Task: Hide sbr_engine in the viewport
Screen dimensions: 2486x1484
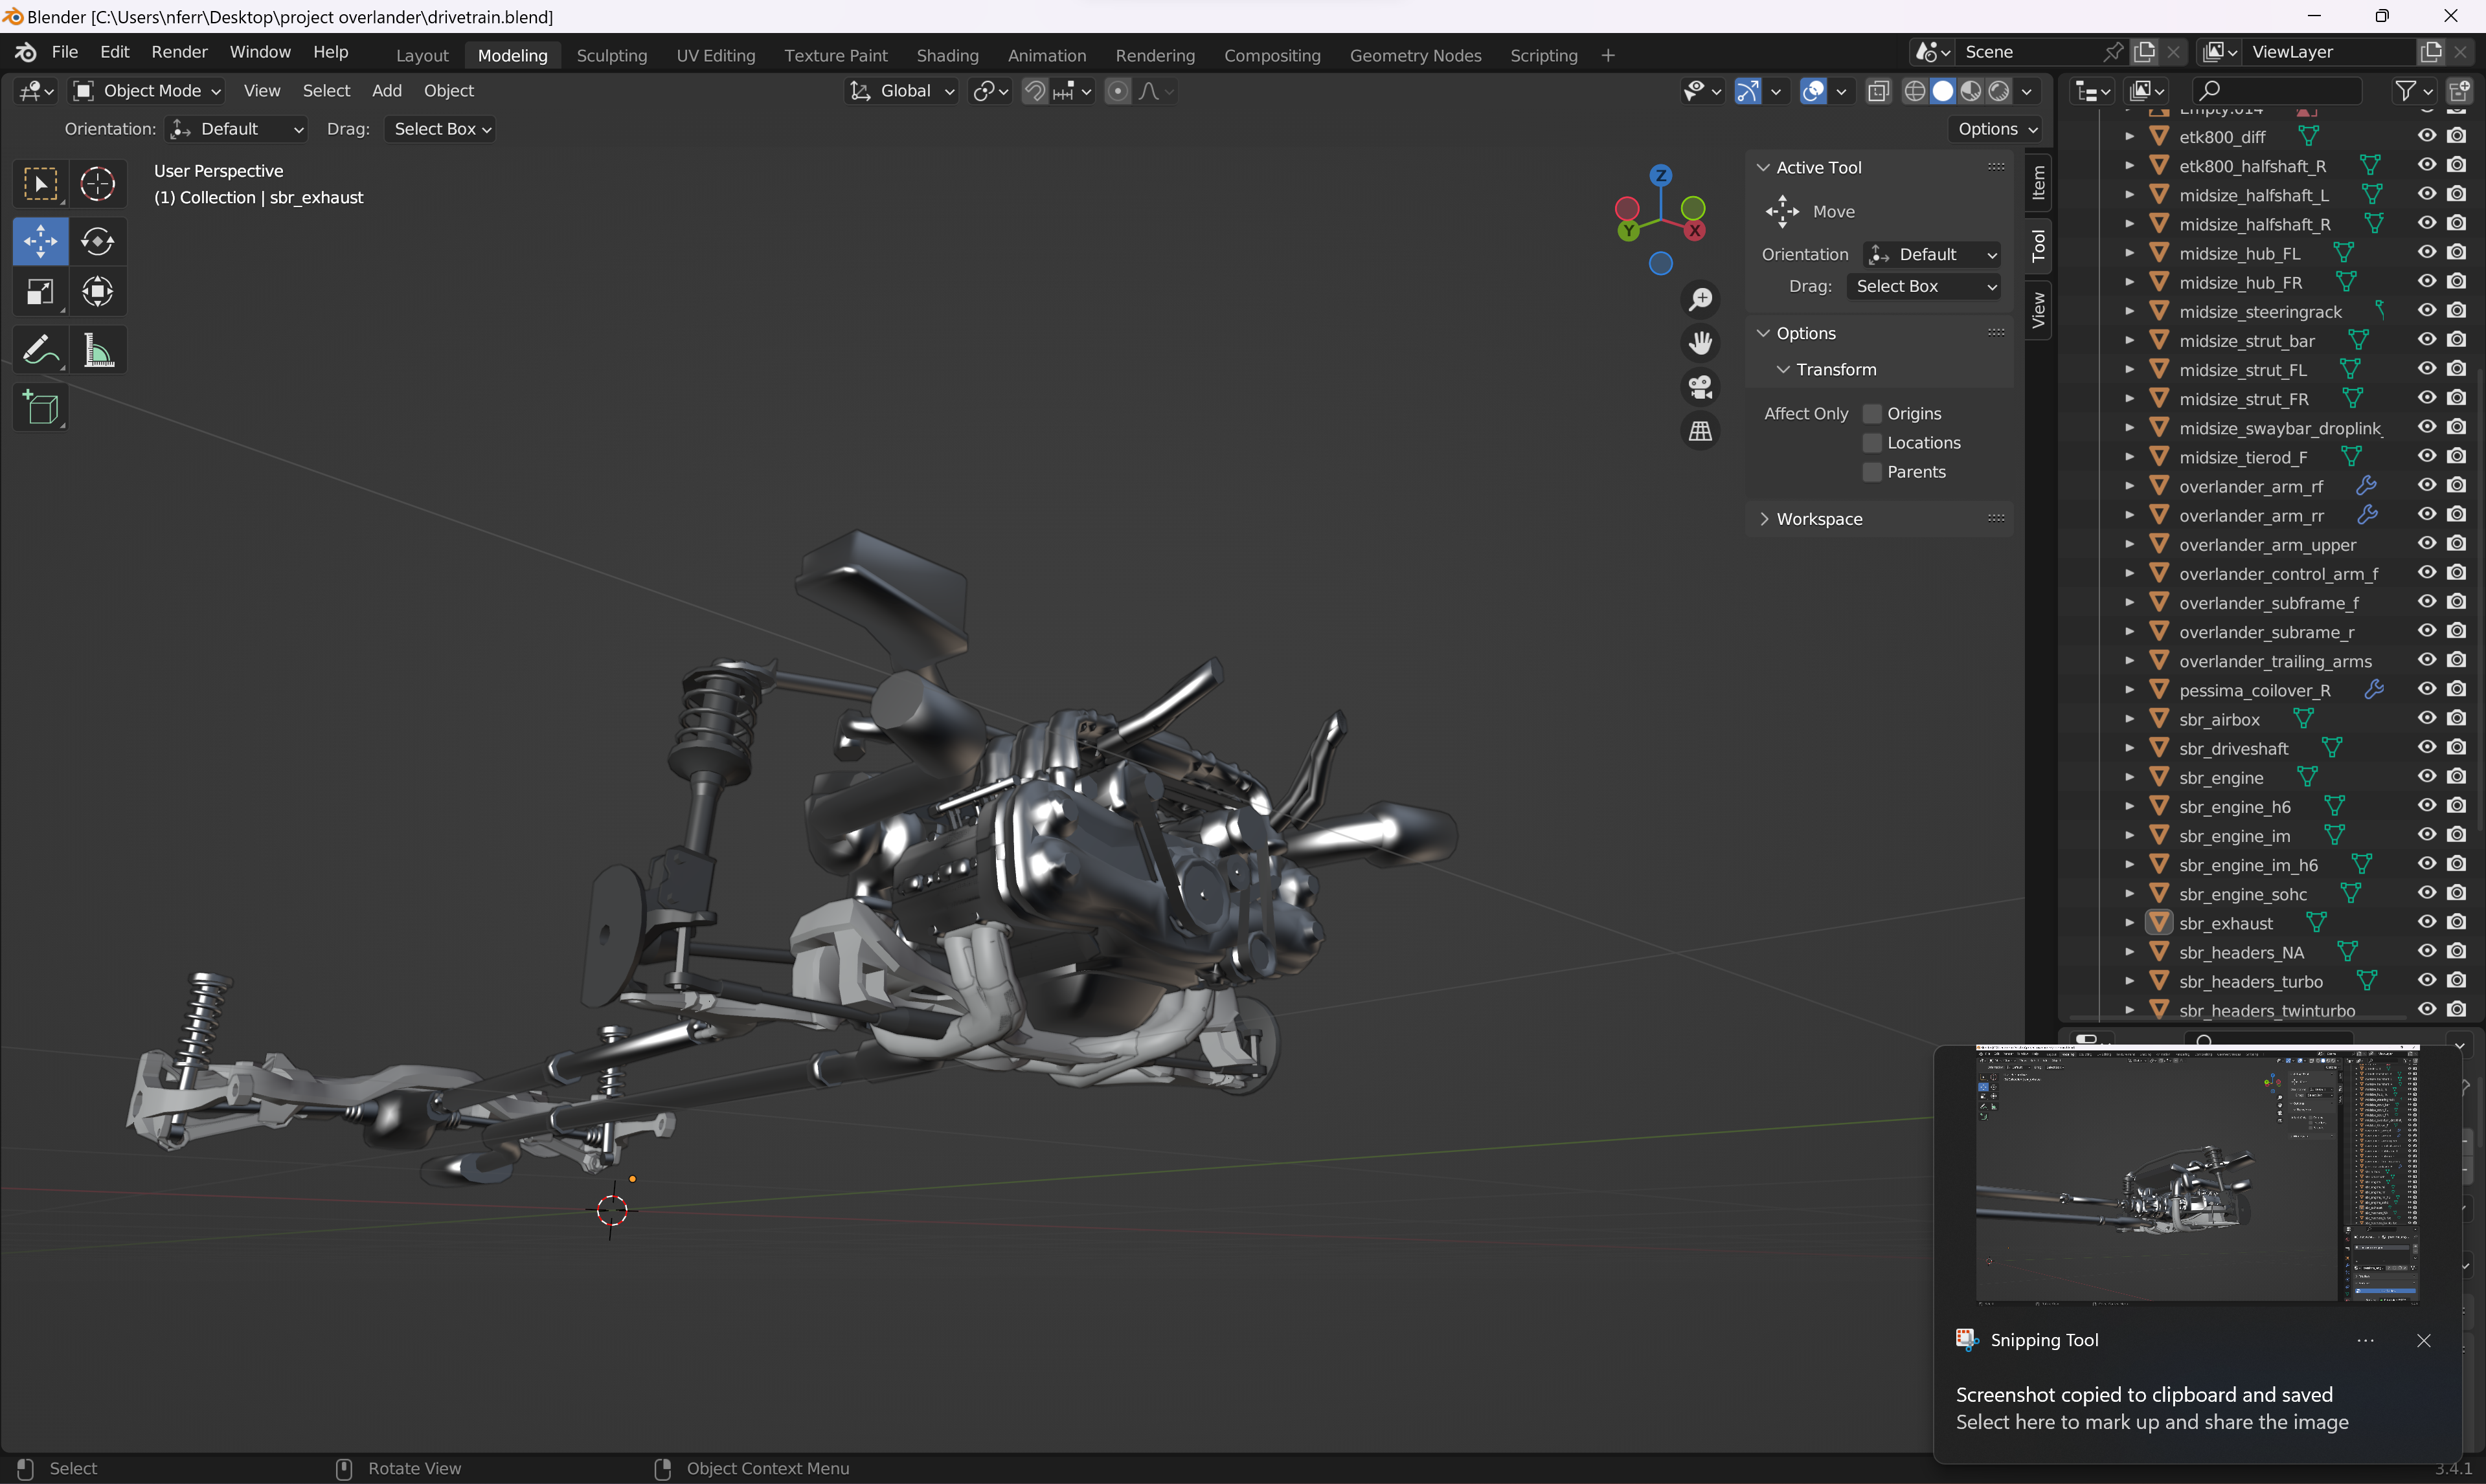Action: (2426, 777)
